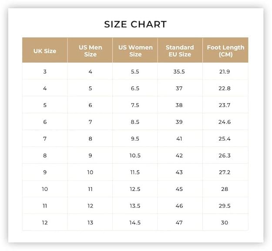Select the US Men Size header
Viewport: 272px width, 251px height.
point(90,51)
